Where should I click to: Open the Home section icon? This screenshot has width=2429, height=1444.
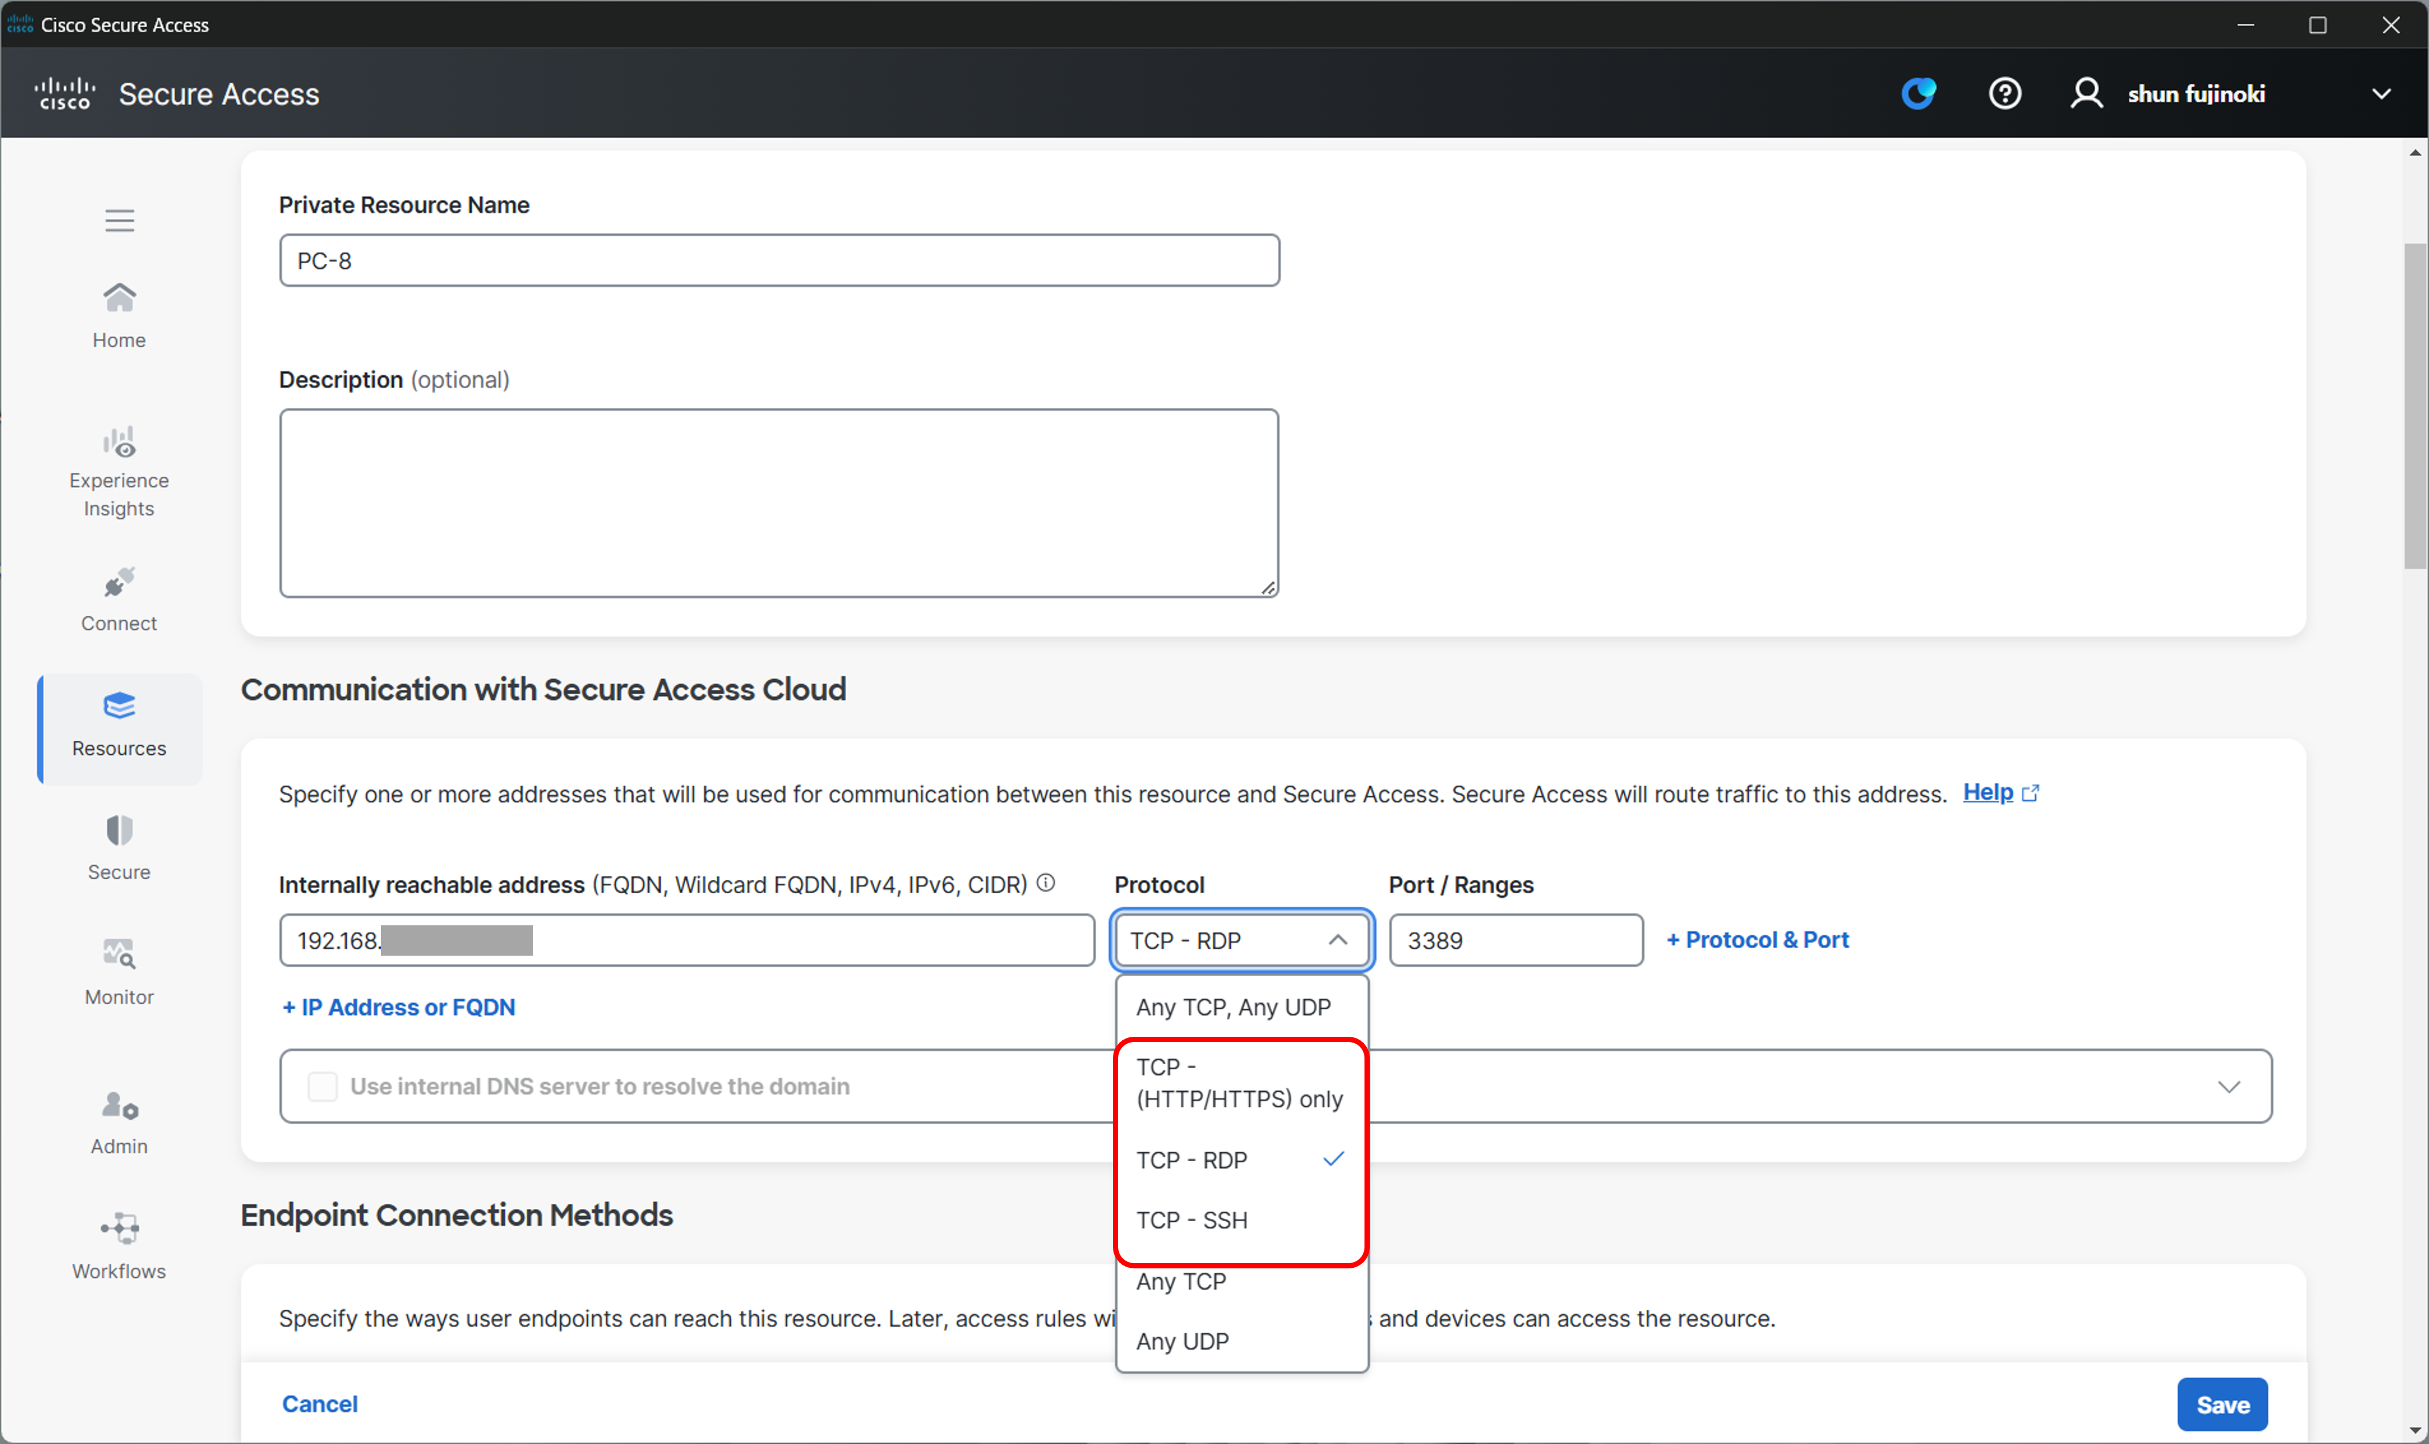[120, 297]
